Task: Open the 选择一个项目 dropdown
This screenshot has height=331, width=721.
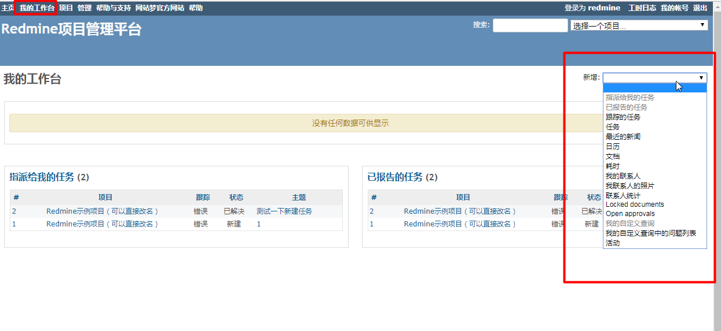Action: click(x=639, y=25)
